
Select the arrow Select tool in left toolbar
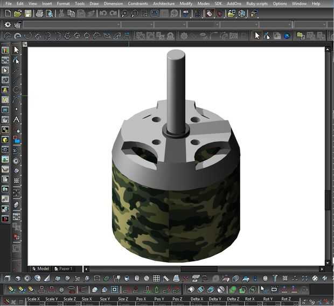[x=17, y=50]
